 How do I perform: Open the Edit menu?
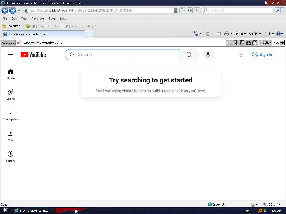[14, 18]
